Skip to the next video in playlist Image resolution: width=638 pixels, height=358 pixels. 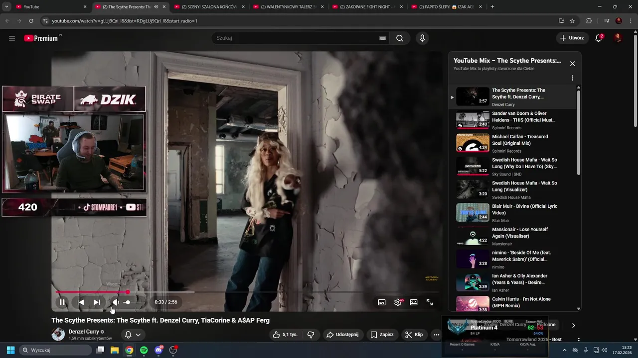pyautogui.click(x=97, y=302)
